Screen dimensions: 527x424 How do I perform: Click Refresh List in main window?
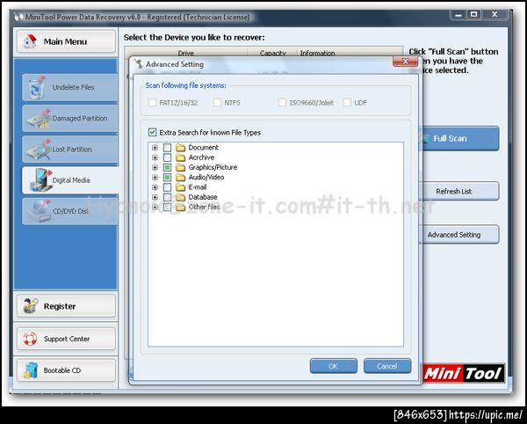click(x=459, y=191)
